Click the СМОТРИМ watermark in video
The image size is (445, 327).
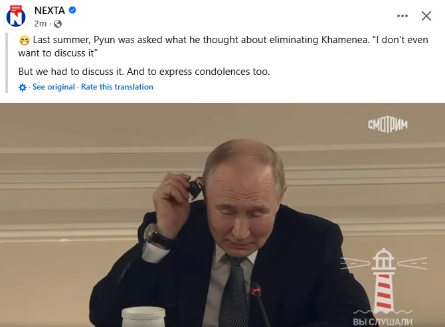tap(388, 125)
